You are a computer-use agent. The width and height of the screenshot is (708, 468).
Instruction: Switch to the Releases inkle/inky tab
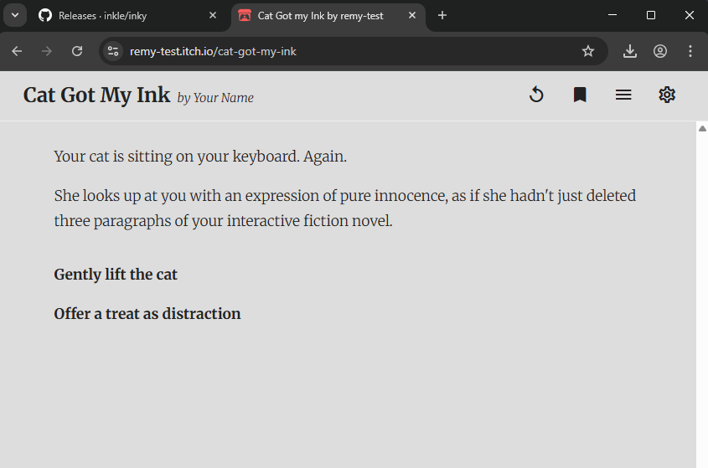coord(117,15)
